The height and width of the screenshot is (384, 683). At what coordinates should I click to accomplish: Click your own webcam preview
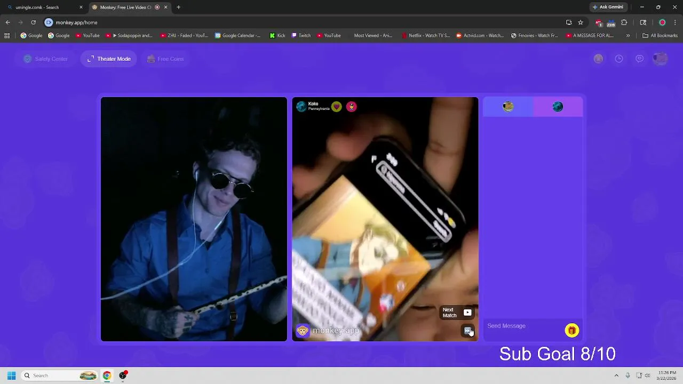pyautogui.click(x=194, y=219)
